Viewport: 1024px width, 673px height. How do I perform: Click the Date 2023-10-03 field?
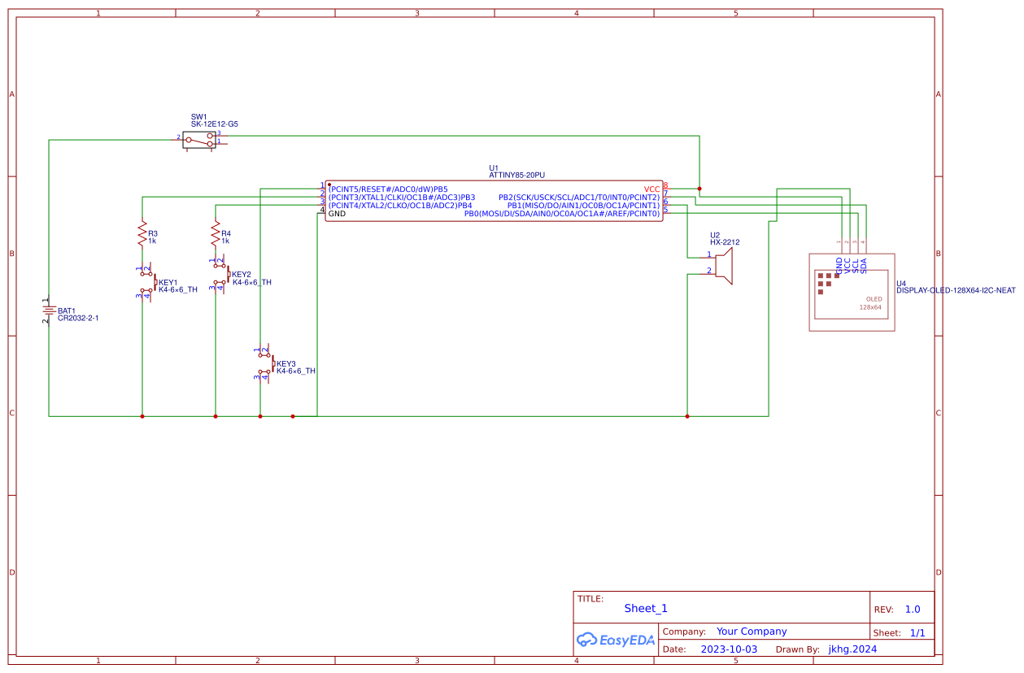[x=729, y=649]
